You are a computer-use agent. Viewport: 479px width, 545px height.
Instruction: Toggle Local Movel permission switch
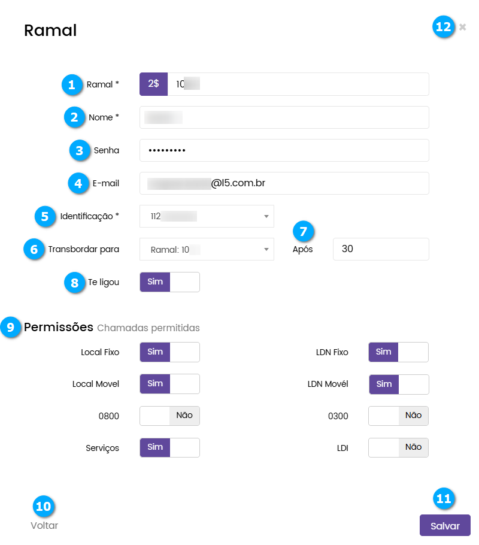pos(169,384)
